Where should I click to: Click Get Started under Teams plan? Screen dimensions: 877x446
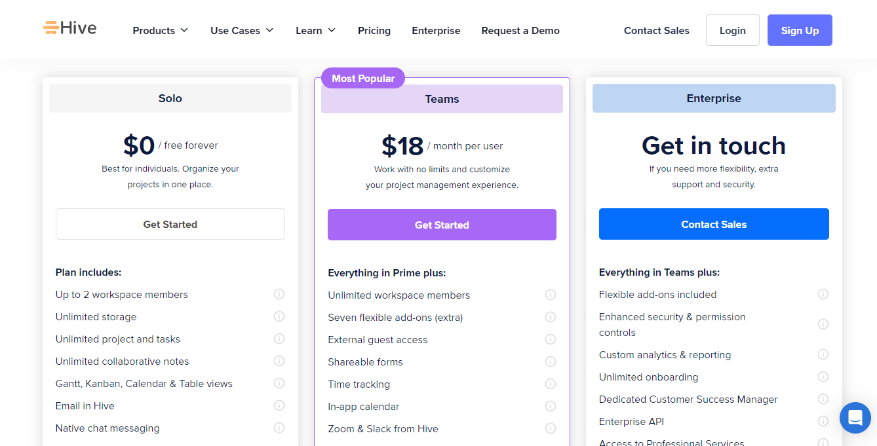point(442,225)
